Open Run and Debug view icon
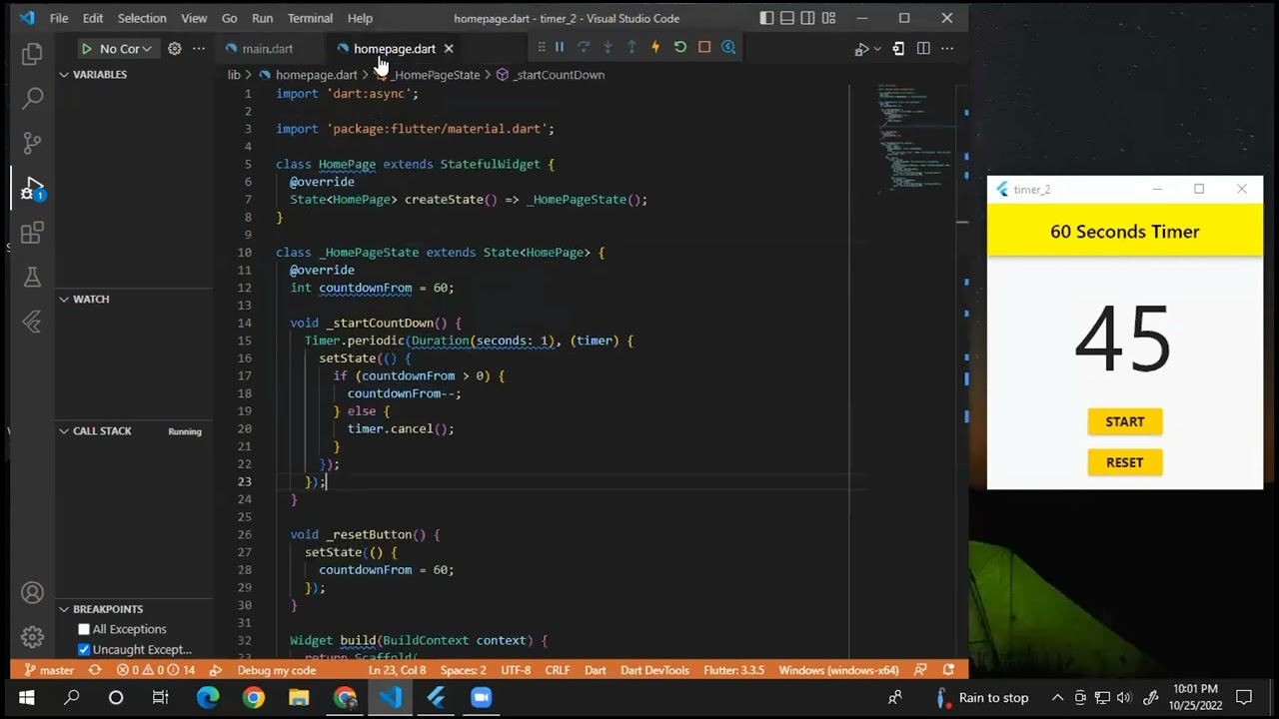 pos(32,188)
